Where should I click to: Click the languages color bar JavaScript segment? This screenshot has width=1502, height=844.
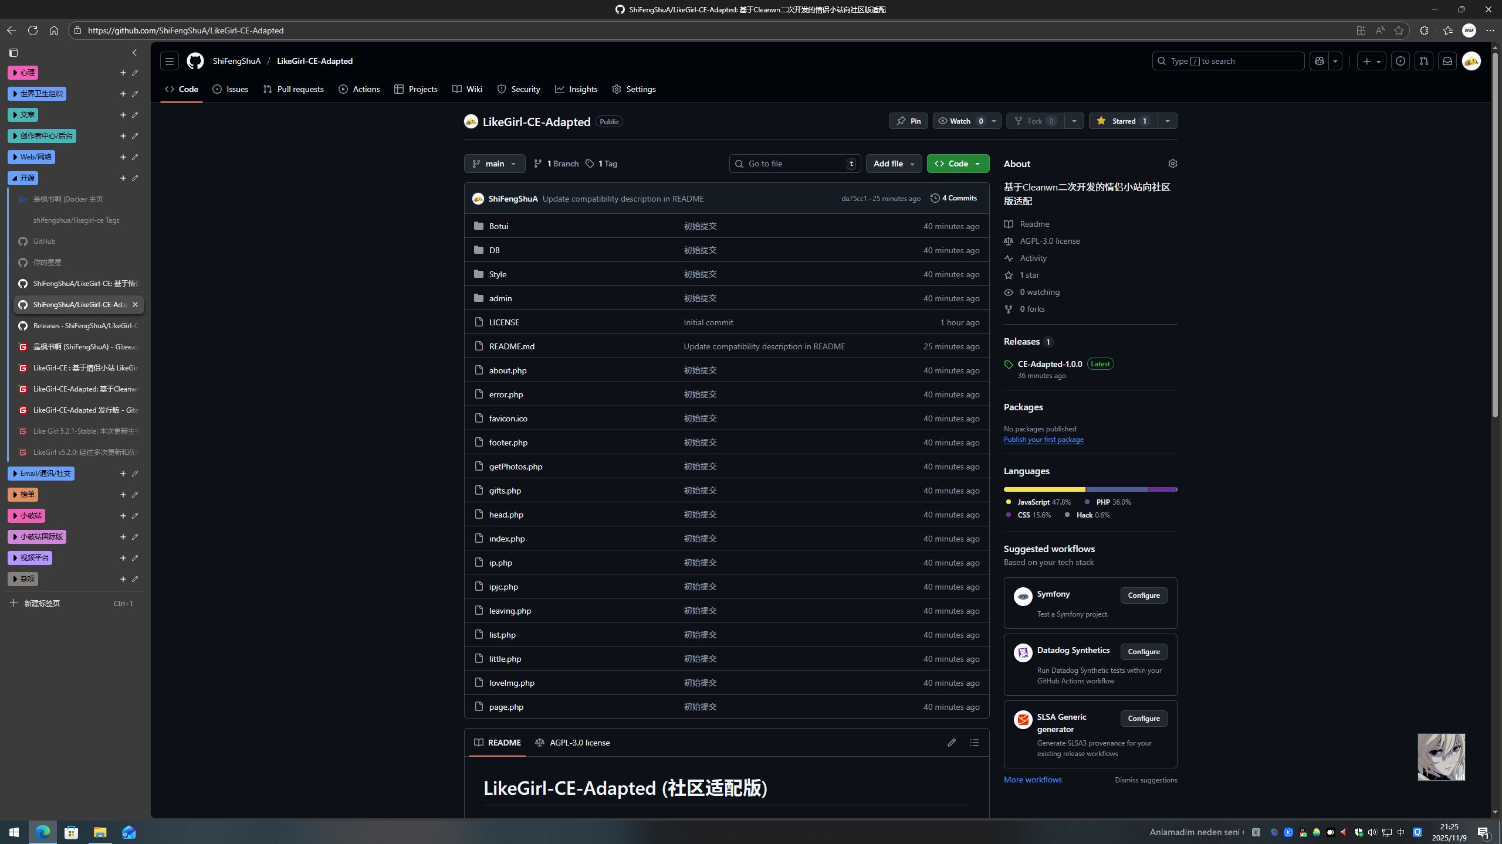[1044, 489]
